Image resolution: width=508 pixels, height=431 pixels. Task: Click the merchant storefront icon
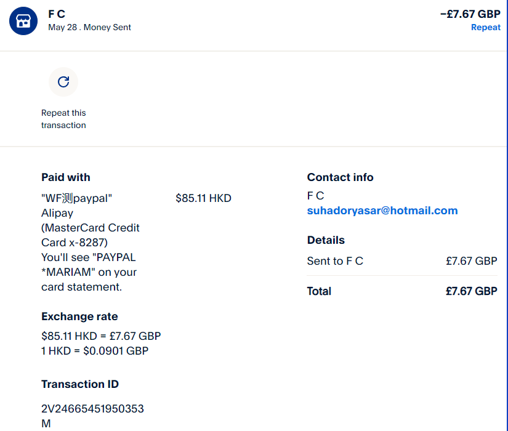click(x=23, y=21)
